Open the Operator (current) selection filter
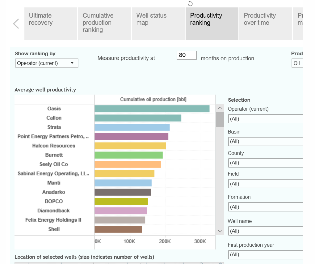Screen dimensions: 315x264 265,119
